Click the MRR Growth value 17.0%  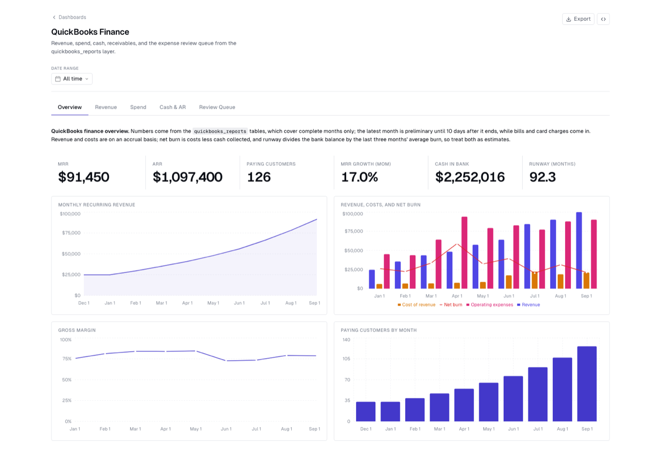tap(359, 177)
